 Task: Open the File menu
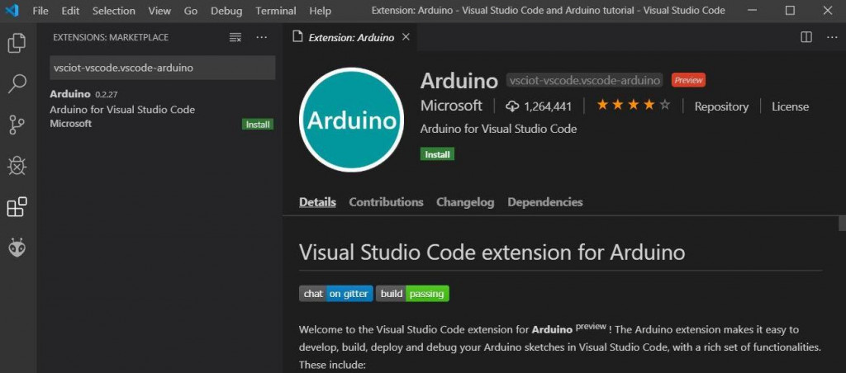click(40, 11)
